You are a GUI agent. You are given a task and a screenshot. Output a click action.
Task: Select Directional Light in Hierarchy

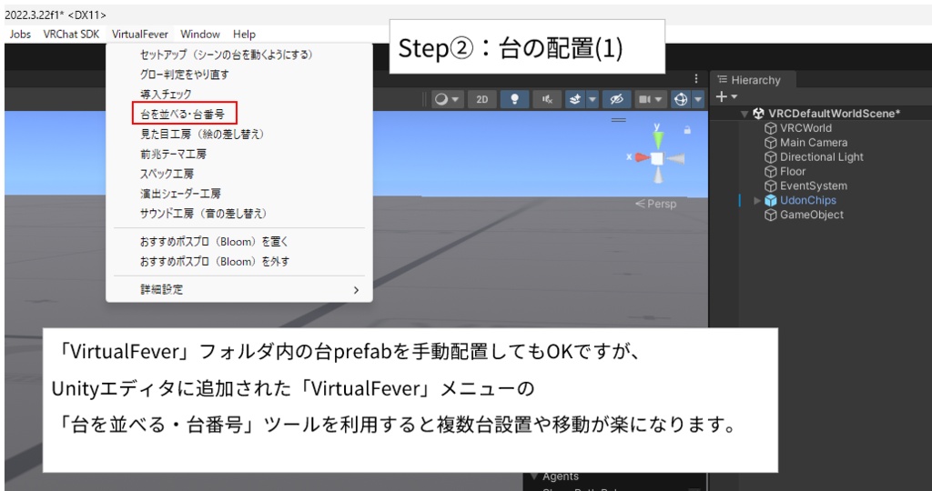tap(822, 156)
